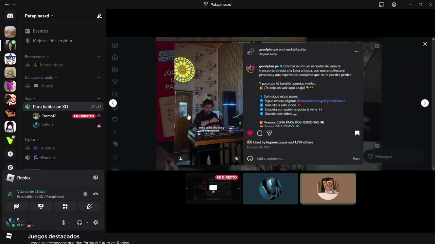Collapse the Canales de texto category
435x244 pixels.
41,78
